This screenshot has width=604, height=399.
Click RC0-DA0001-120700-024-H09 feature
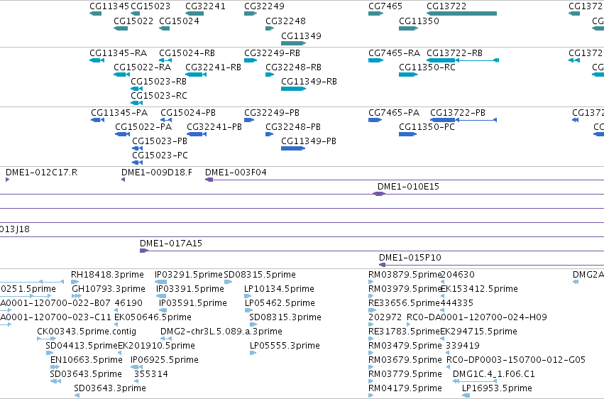tap(477, 318)
